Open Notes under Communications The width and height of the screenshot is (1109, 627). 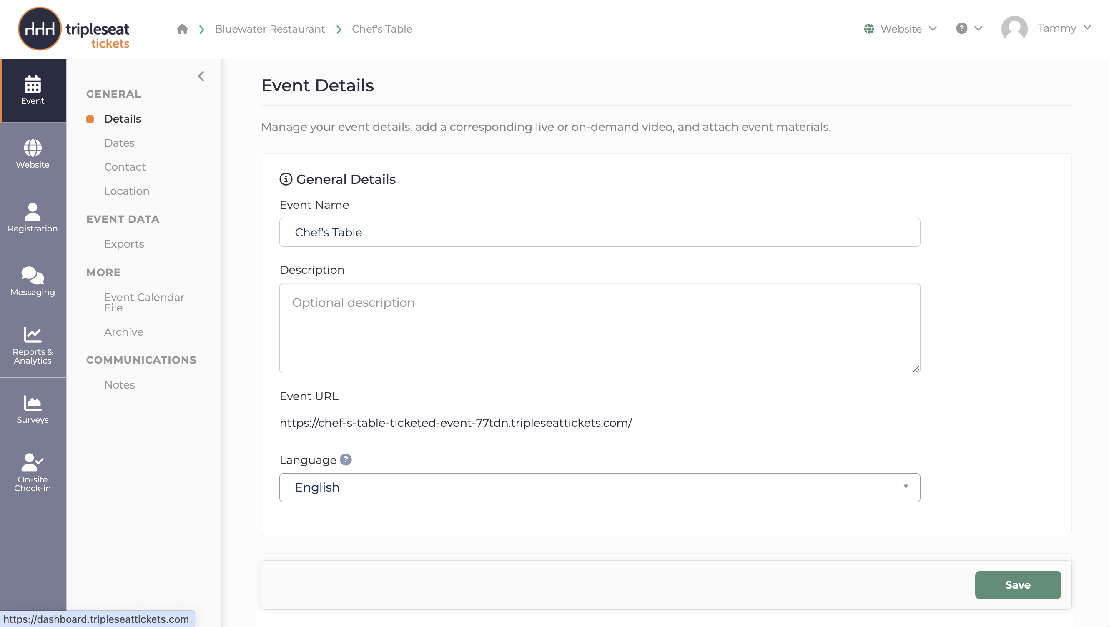[x=119, y=384]
